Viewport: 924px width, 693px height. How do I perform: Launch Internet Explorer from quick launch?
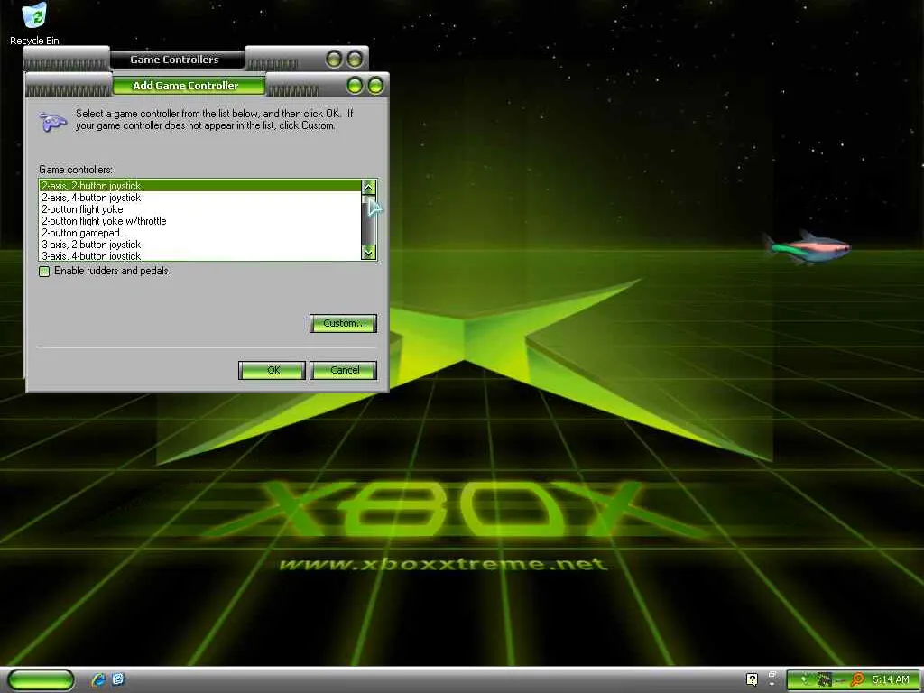pos(97,679)
